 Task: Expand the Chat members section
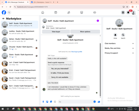tap(119, 44)
